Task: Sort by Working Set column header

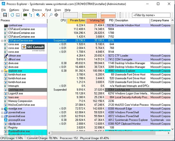Action: (95, 20)
